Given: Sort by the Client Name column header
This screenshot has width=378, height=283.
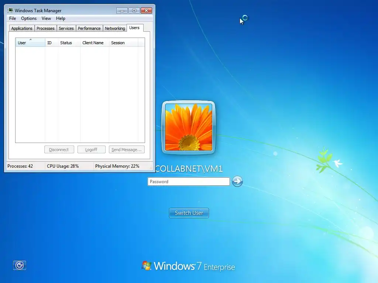Looking at the screenshot, I should 94,43.
